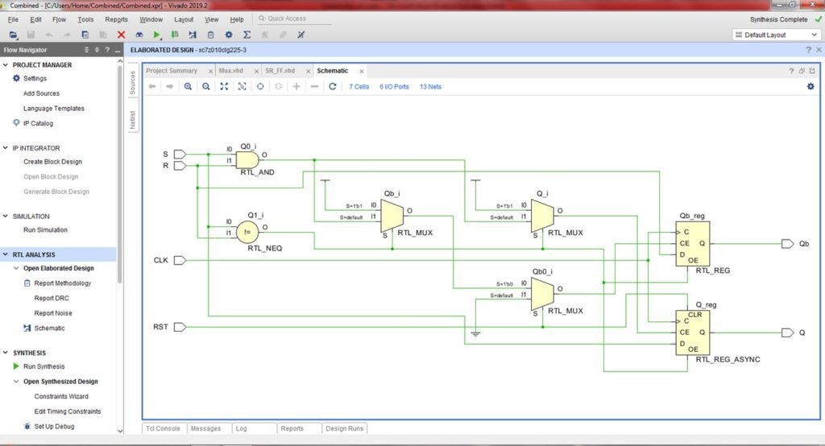The image size is (825, 446).
Task: Open the report clipboard toolbar icon
Action: [x=210, y=35]
